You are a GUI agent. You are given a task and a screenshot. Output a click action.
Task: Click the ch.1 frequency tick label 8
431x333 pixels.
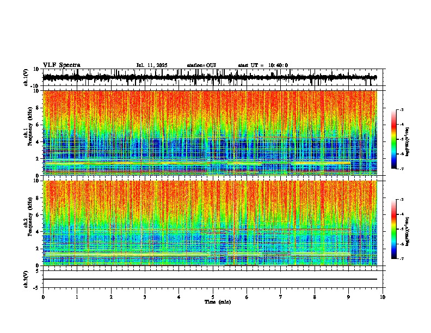(38, 108)
